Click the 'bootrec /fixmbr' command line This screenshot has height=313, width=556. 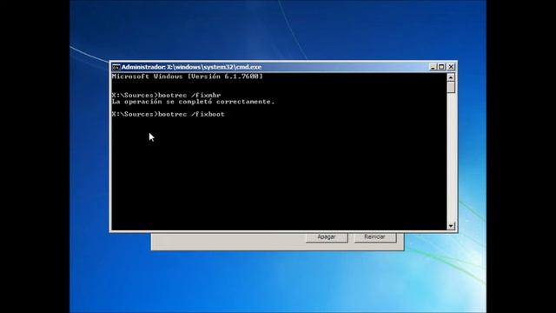coord(166,95)
